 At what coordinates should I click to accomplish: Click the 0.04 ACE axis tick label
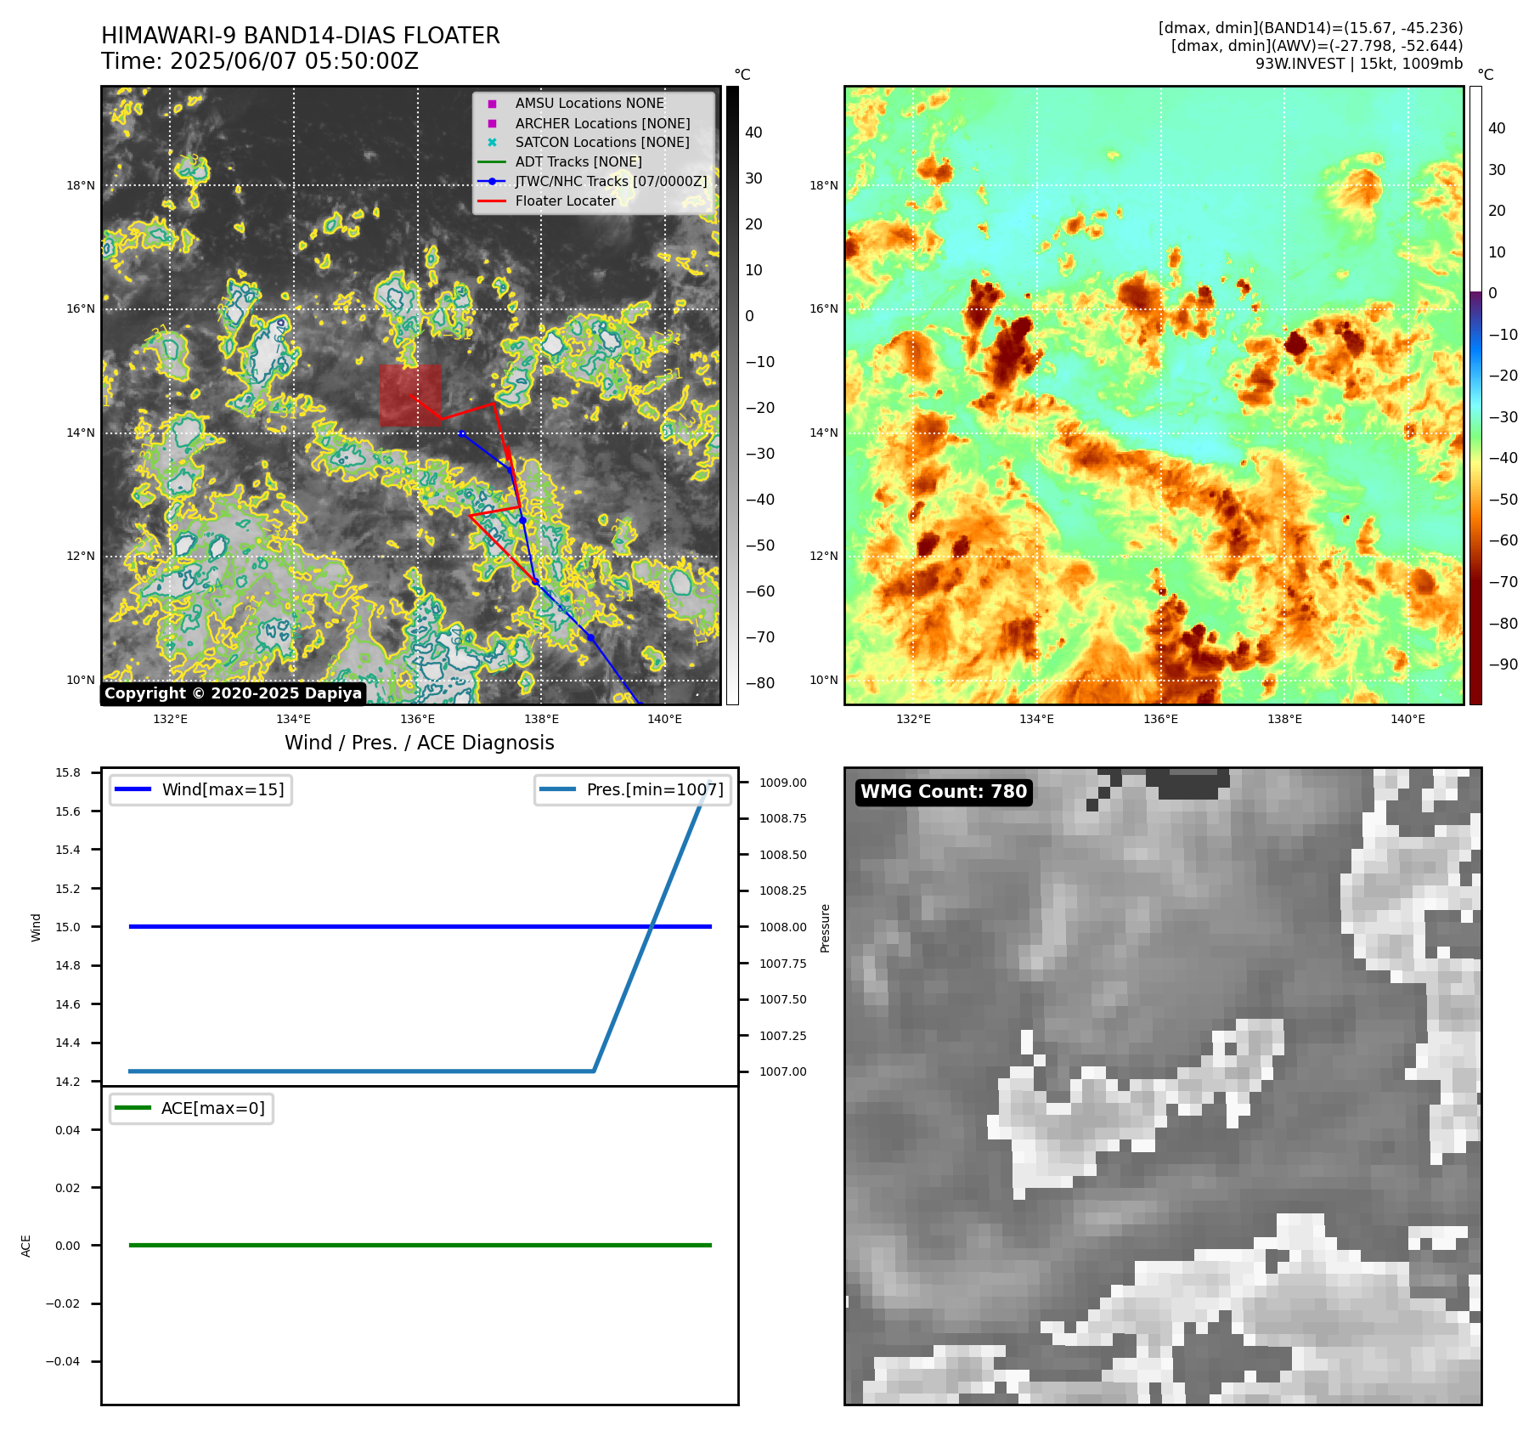[x=68, y=1130]
